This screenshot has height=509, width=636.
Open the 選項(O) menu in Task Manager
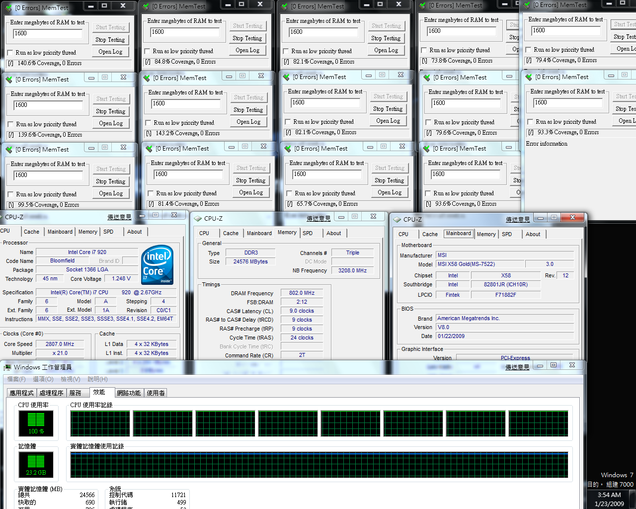coord(43,379)
